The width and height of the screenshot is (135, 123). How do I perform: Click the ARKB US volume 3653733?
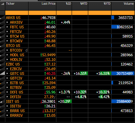pyautogui.click(x=125, y=18)
